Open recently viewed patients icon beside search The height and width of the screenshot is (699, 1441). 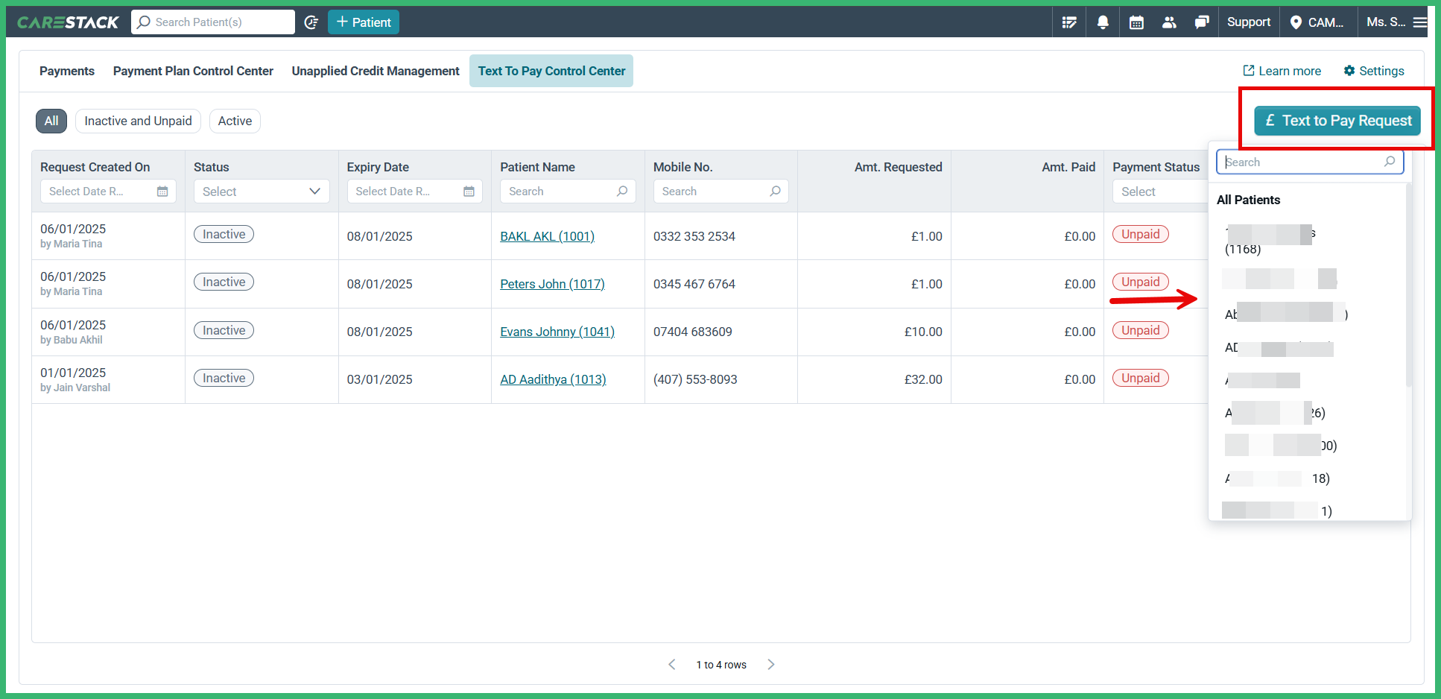[311, 22]
